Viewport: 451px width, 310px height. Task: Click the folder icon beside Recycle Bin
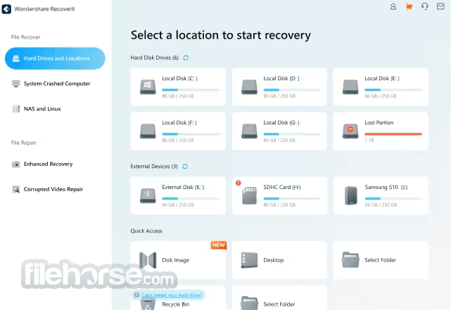pos(249,304)
